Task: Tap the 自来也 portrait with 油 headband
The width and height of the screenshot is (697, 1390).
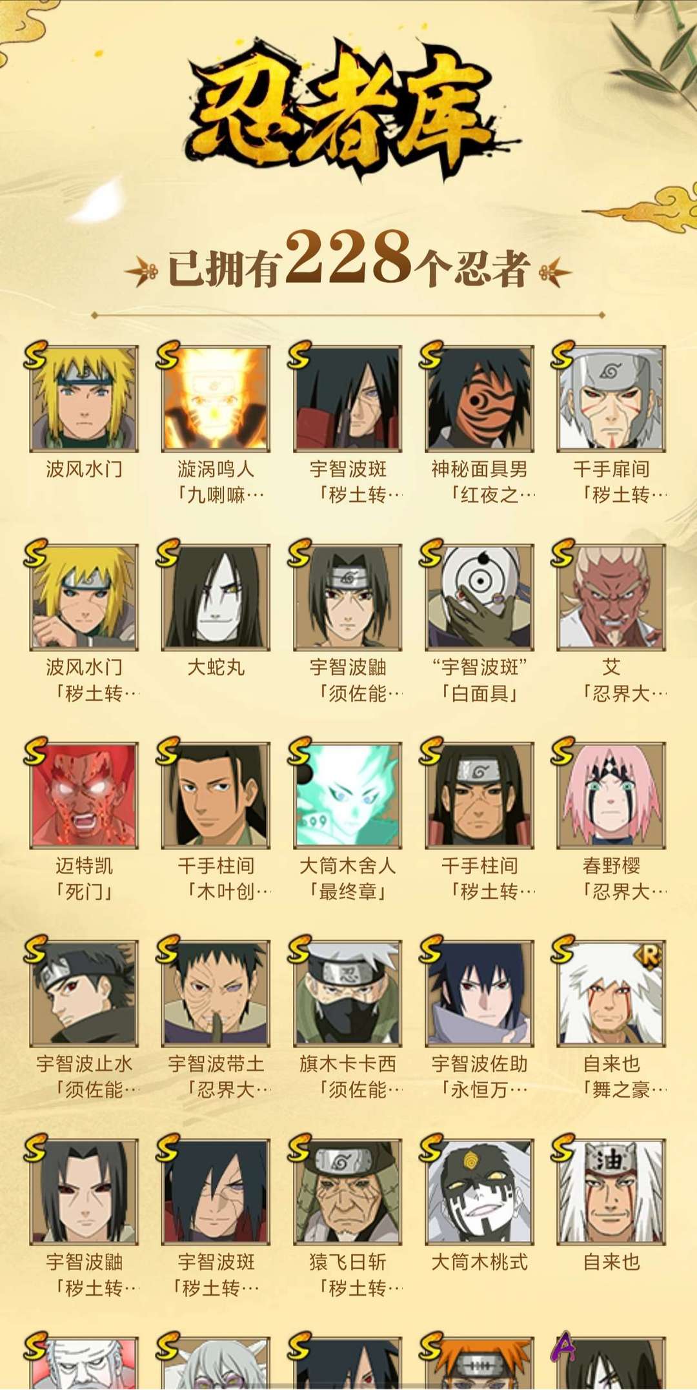Action: (x=611, y=1192)
